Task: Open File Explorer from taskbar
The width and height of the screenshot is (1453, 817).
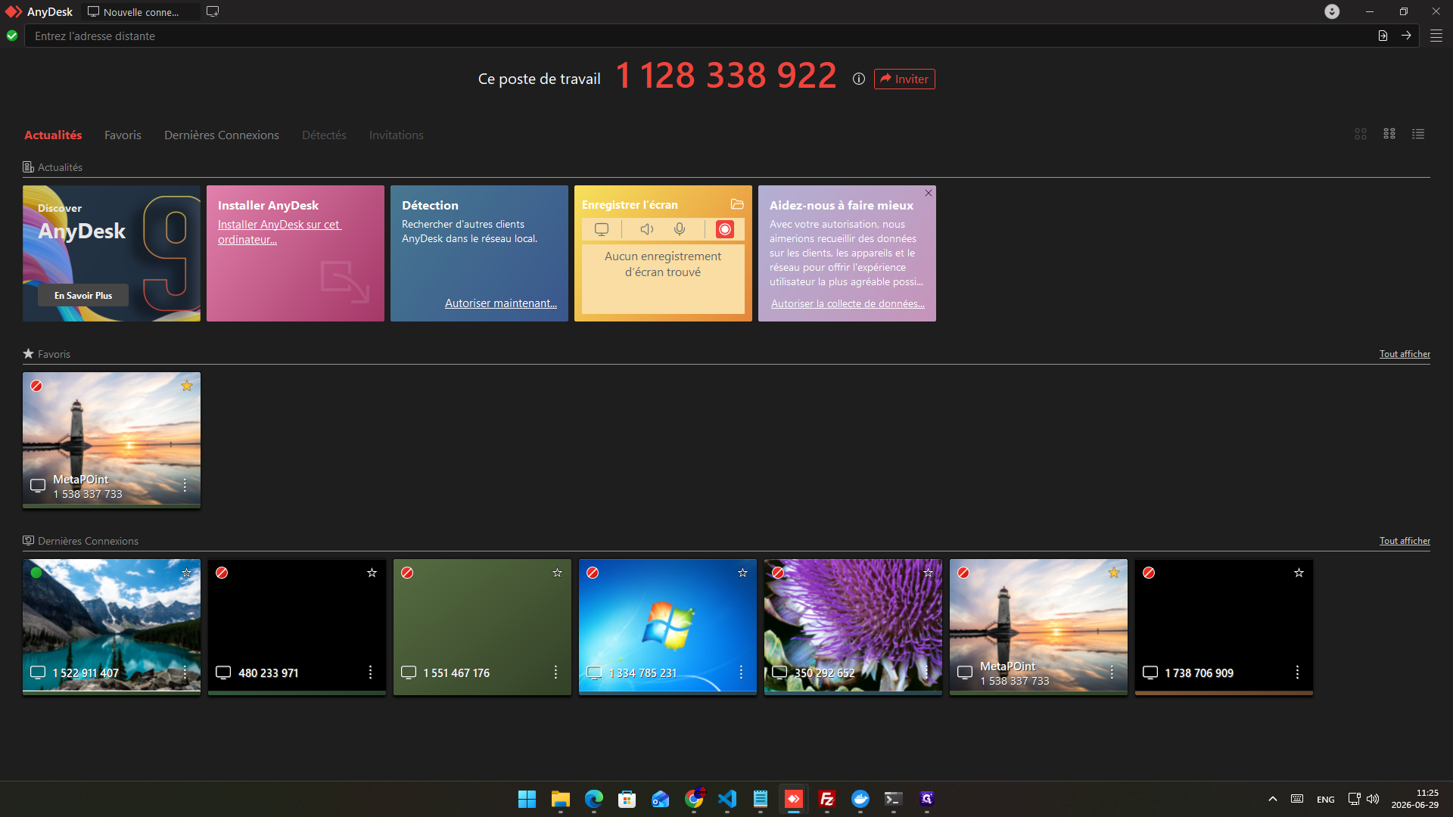Action: (x=561, y=799)
